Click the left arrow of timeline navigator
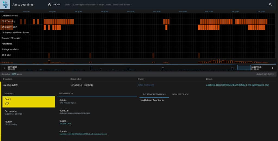 pos(4,68)
